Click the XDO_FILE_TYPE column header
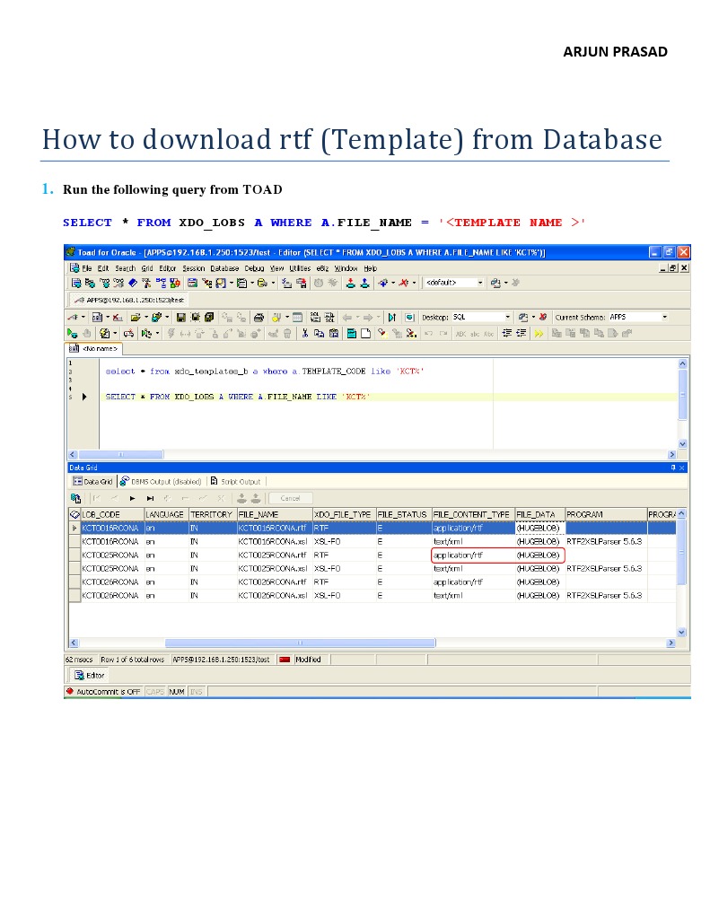Viewport: 710px width, 918px height. point(344,514)
